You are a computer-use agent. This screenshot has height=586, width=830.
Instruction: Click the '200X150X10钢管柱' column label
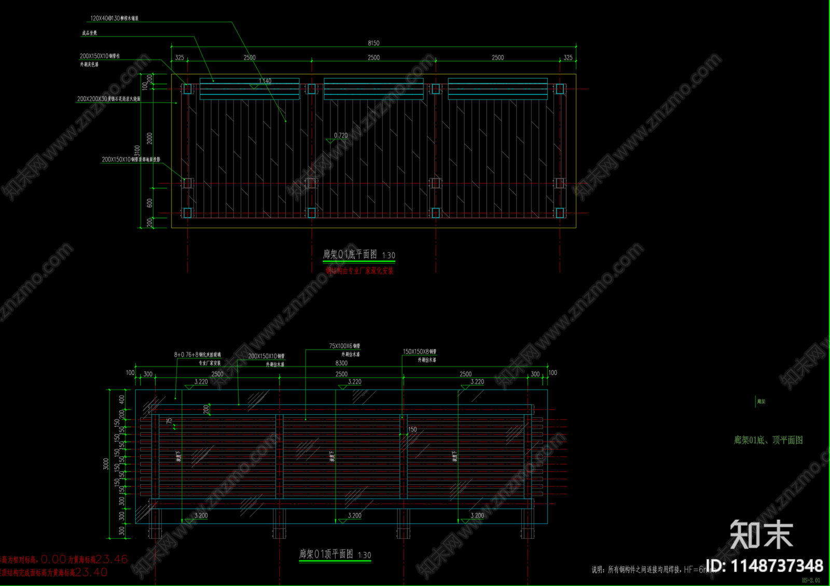pyautogui.click(x=100, y=56)
